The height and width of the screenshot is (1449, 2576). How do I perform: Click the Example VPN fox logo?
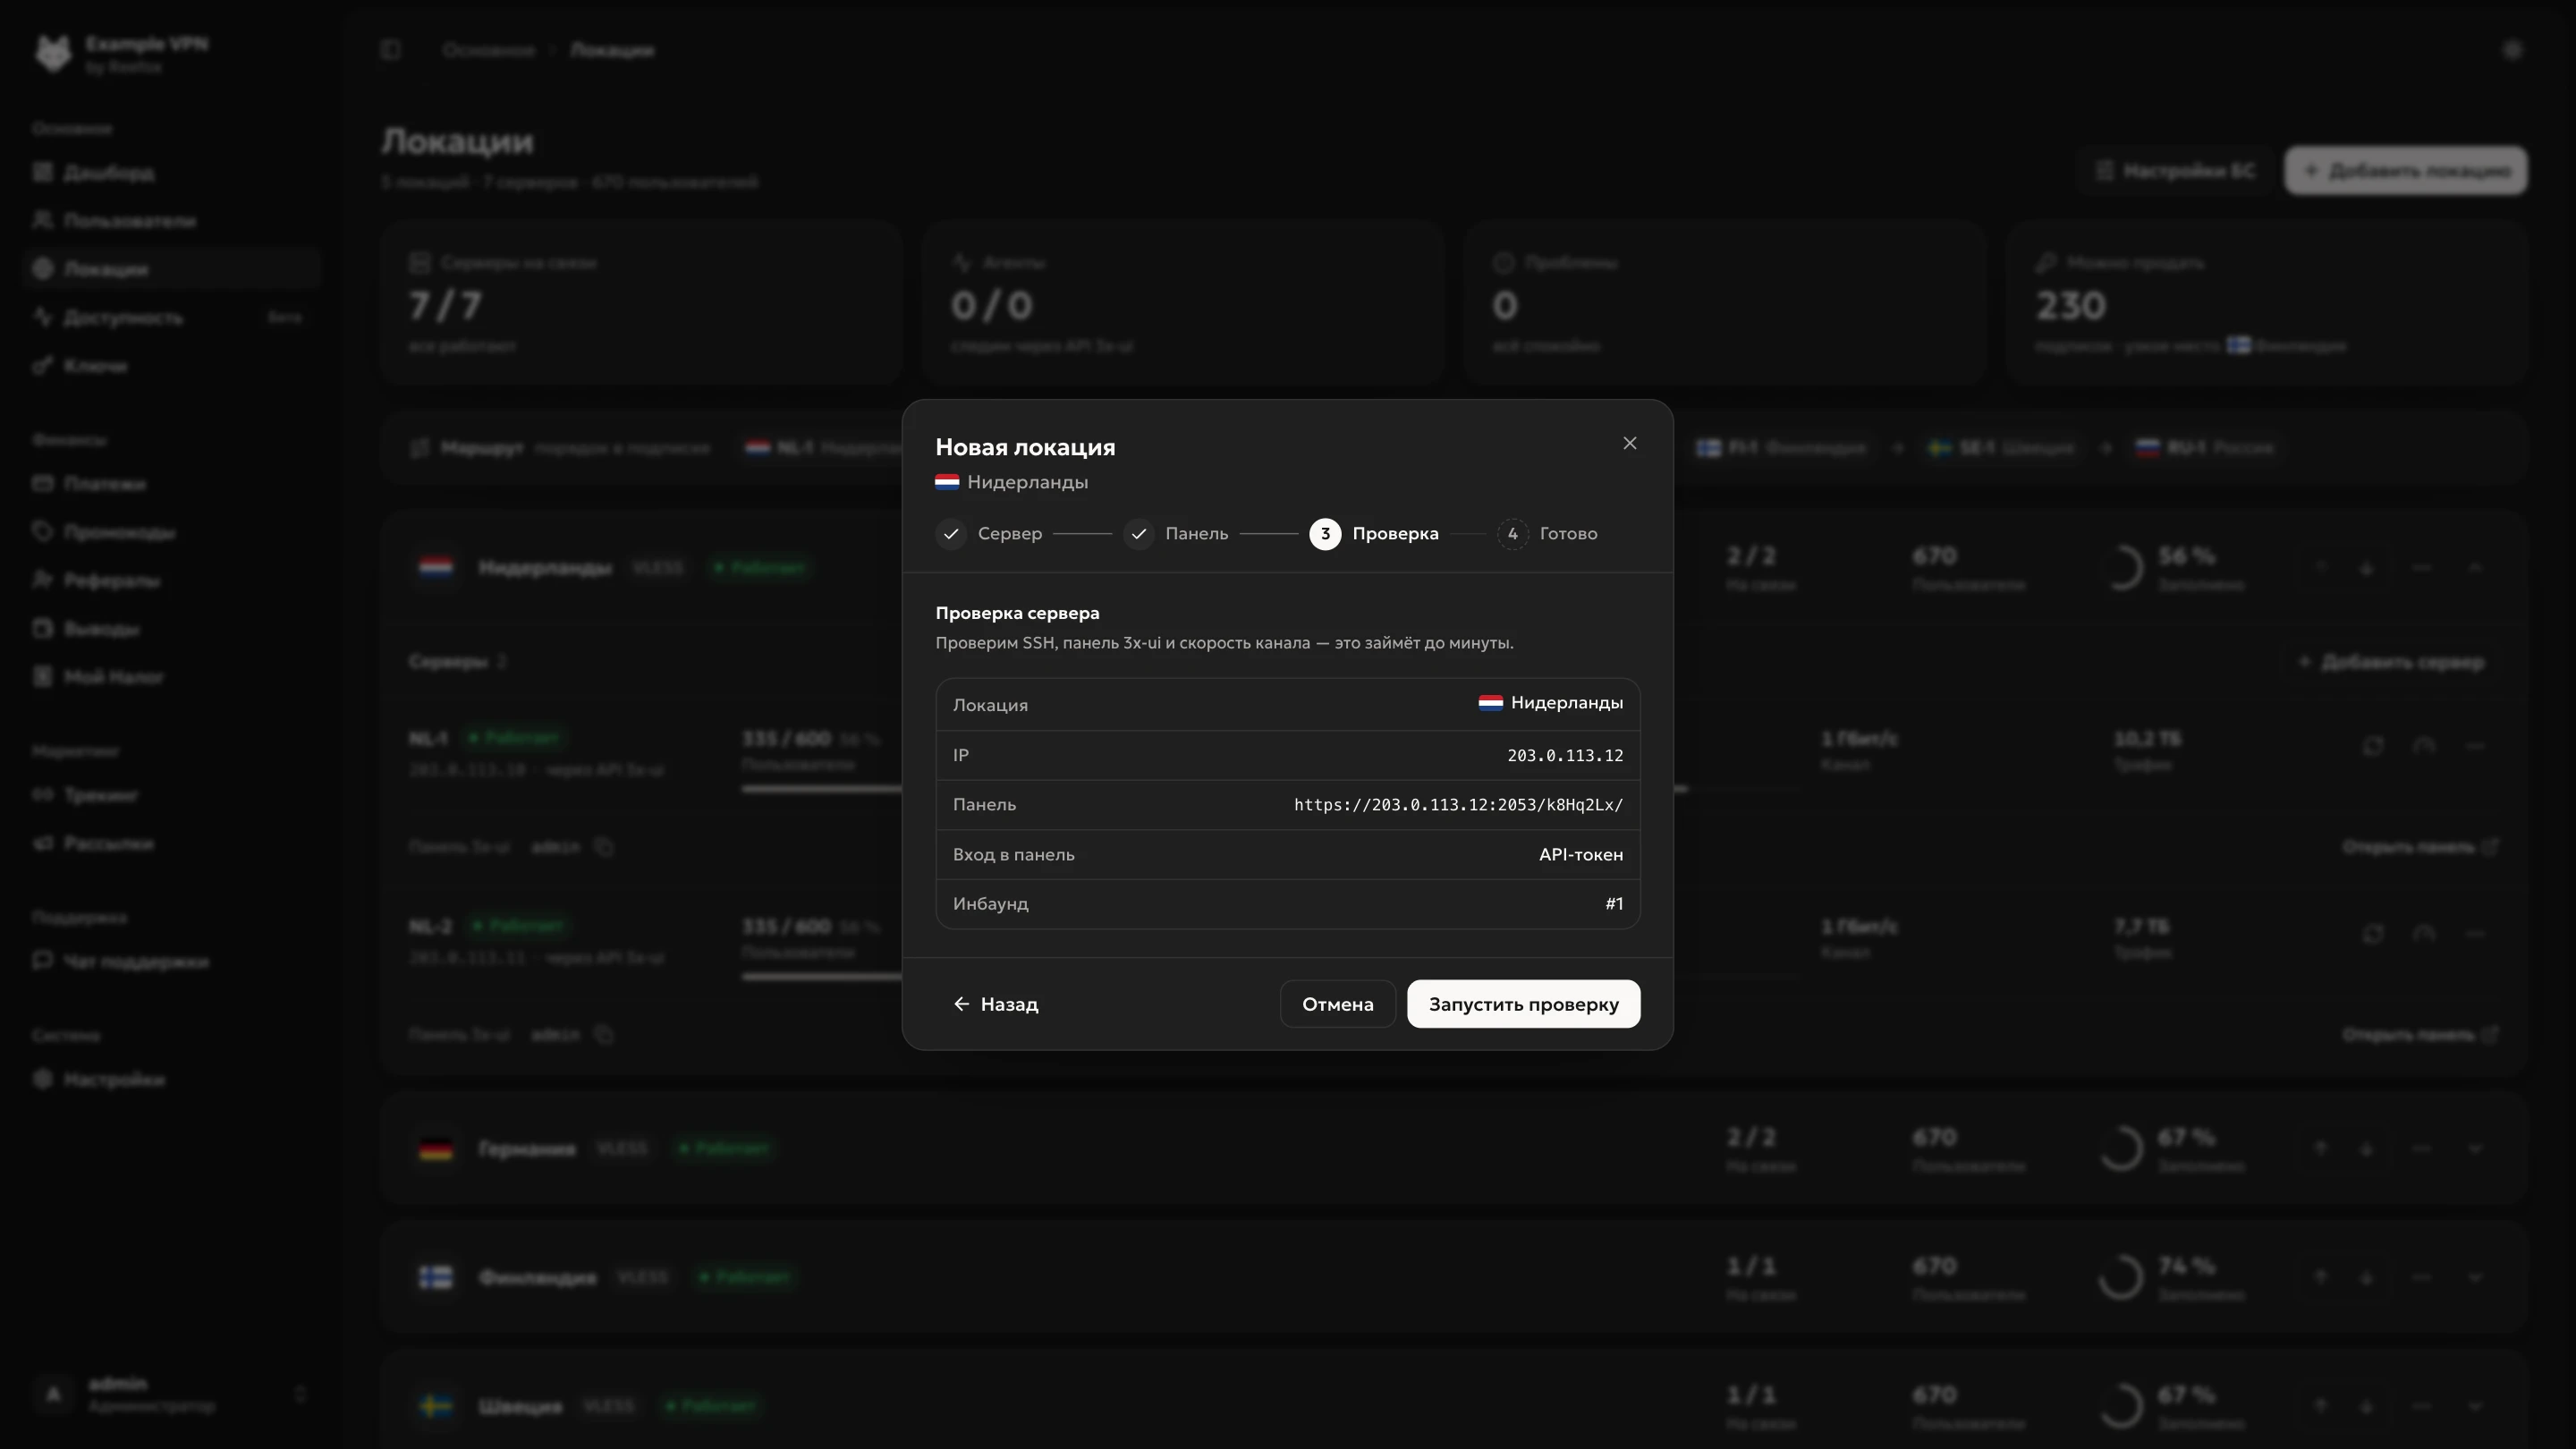[x=53, y=54]
